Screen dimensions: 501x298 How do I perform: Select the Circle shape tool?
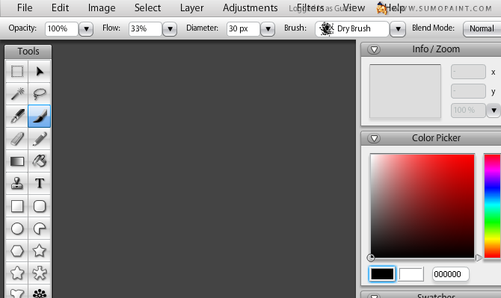(x=17, y=229)
